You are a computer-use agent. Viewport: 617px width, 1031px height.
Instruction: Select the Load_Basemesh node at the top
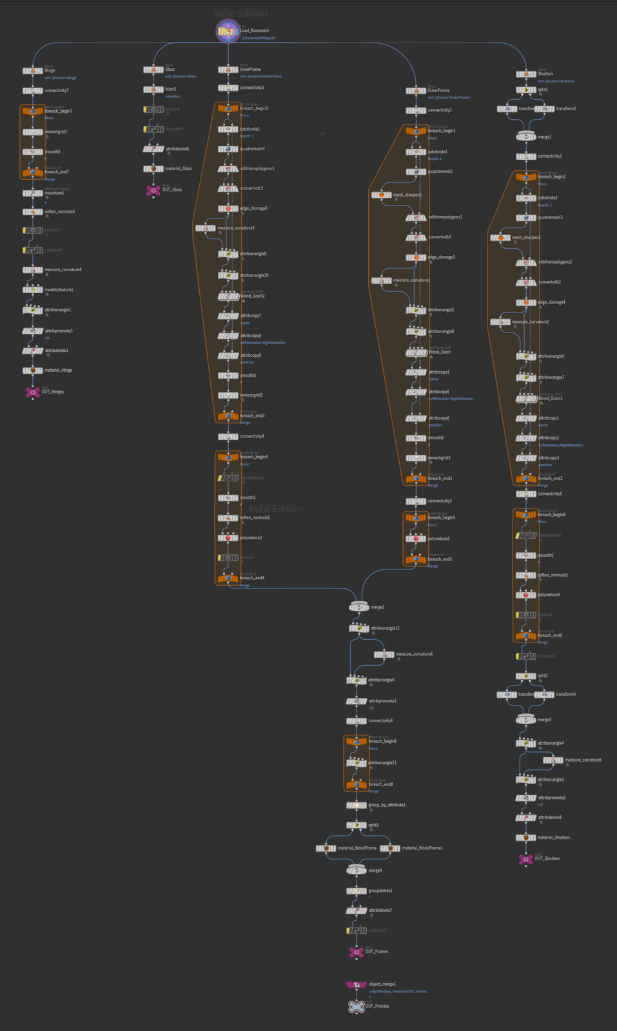[228, 31]
